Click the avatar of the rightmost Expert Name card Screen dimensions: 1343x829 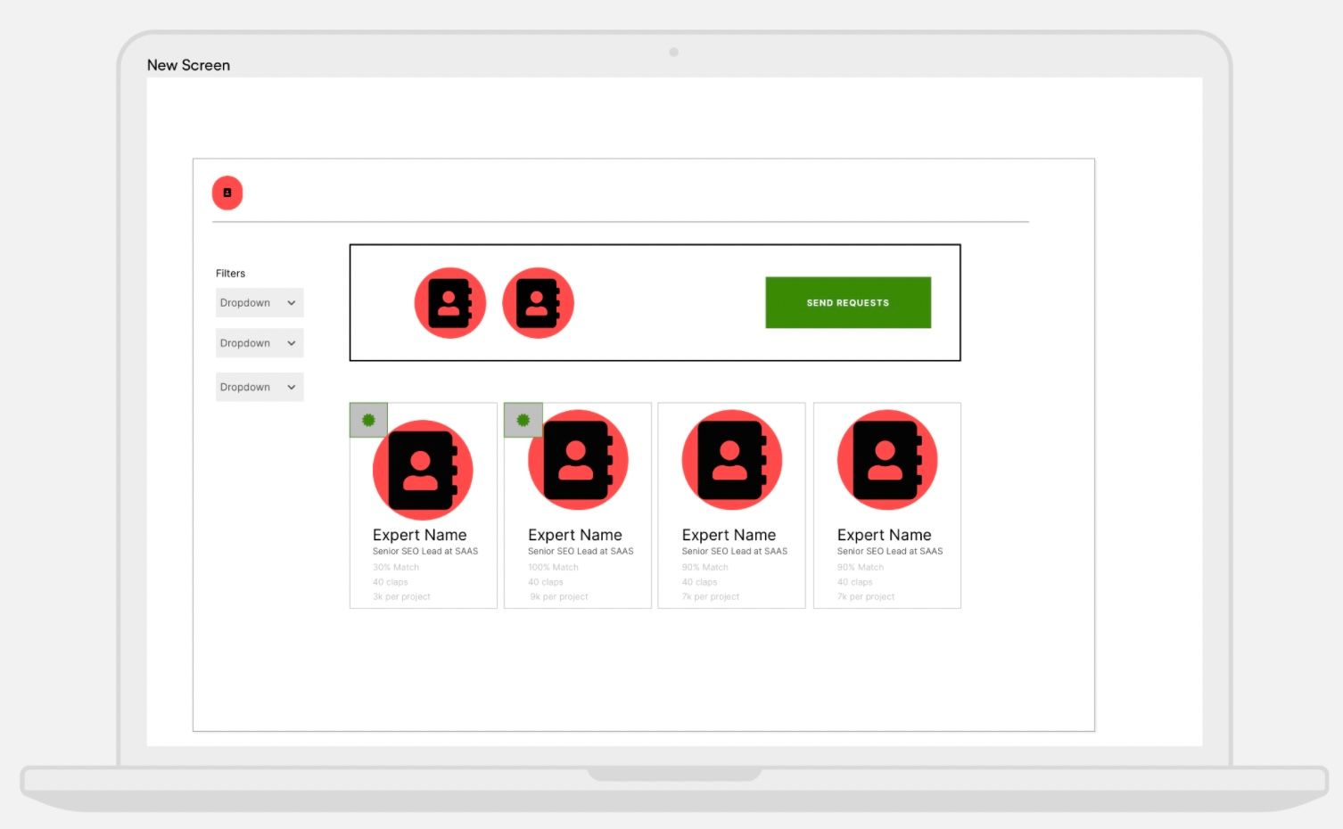[887, 459]
